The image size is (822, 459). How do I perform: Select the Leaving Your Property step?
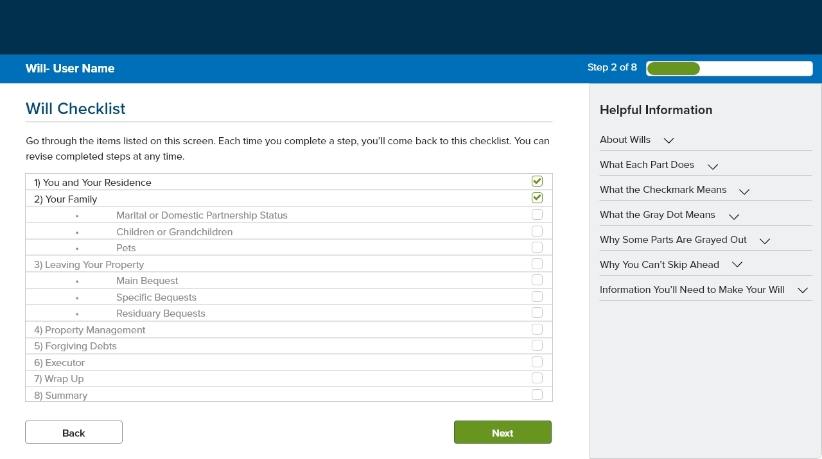[x=89, y=265]
